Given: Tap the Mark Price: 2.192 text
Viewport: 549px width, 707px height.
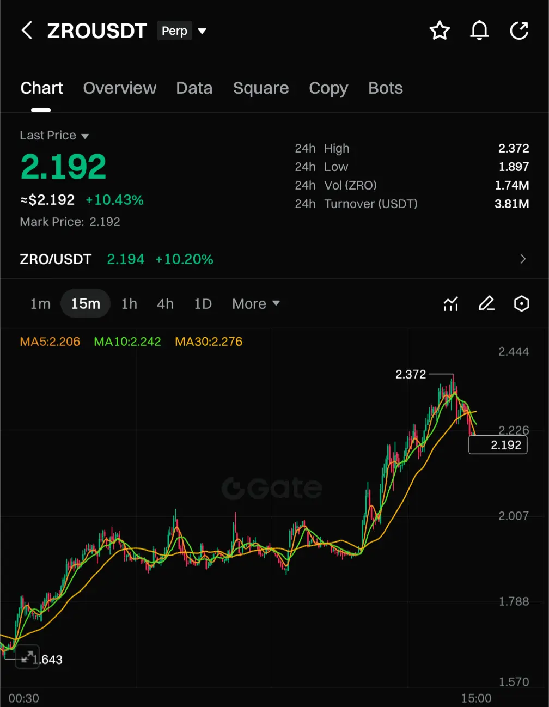Looking at the screenshot, I should 70,222.
